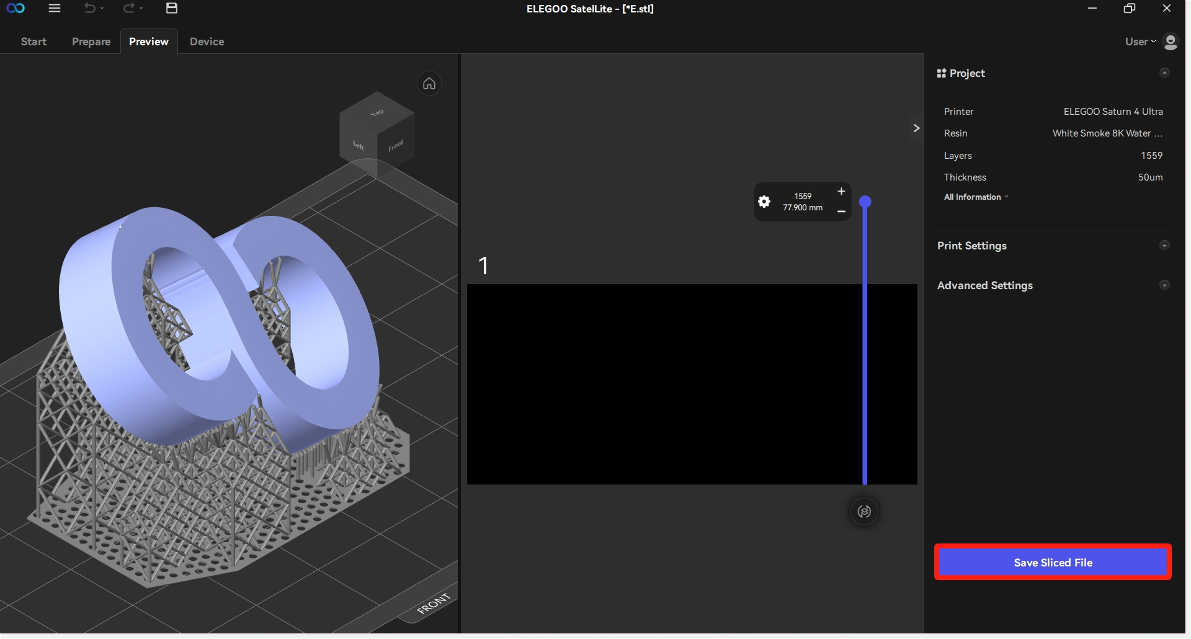Collapse the Project section
The image size is (1191, 639).
[x=1164, y=73]
